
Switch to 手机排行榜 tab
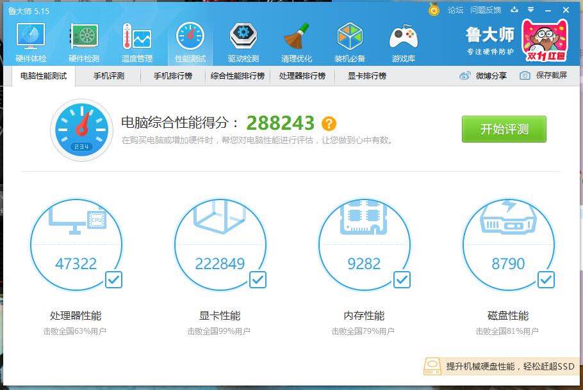tap(173, 76)
